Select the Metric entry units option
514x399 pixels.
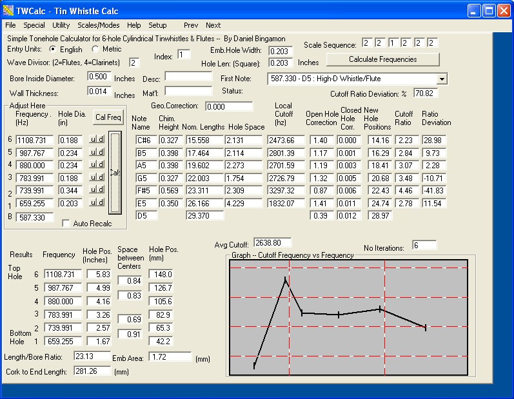tap(95, 50)
